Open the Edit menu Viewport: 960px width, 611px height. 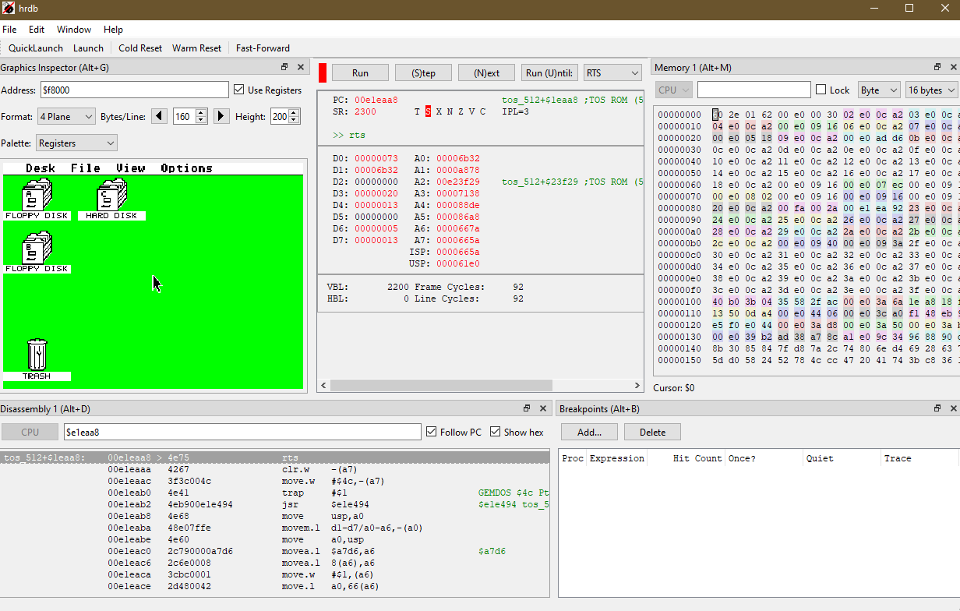click(x=37, y=30)
